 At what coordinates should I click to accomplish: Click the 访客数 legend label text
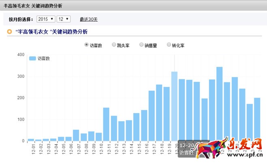(44, 58)
